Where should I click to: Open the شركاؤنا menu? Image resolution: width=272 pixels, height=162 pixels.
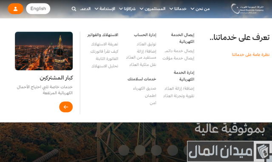point(130,9)
